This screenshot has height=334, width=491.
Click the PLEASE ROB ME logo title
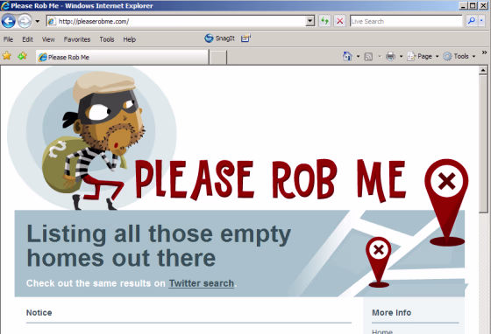pyautogui.click(x=271, y=180)
